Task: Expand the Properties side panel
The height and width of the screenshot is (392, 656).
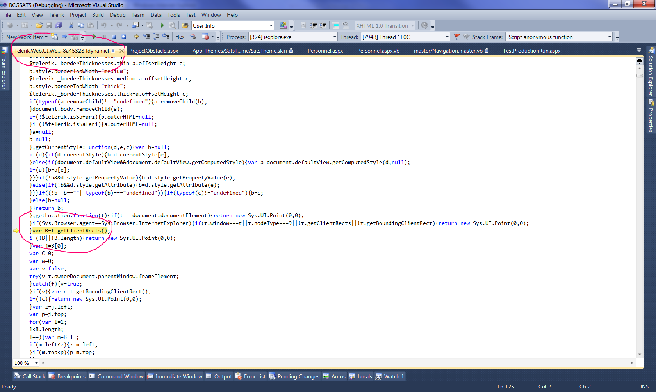Action: pyautogui.click(x=651, y=116)
